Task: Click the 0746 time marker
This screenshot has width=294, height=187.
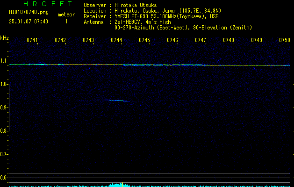Action: point(172,40)
